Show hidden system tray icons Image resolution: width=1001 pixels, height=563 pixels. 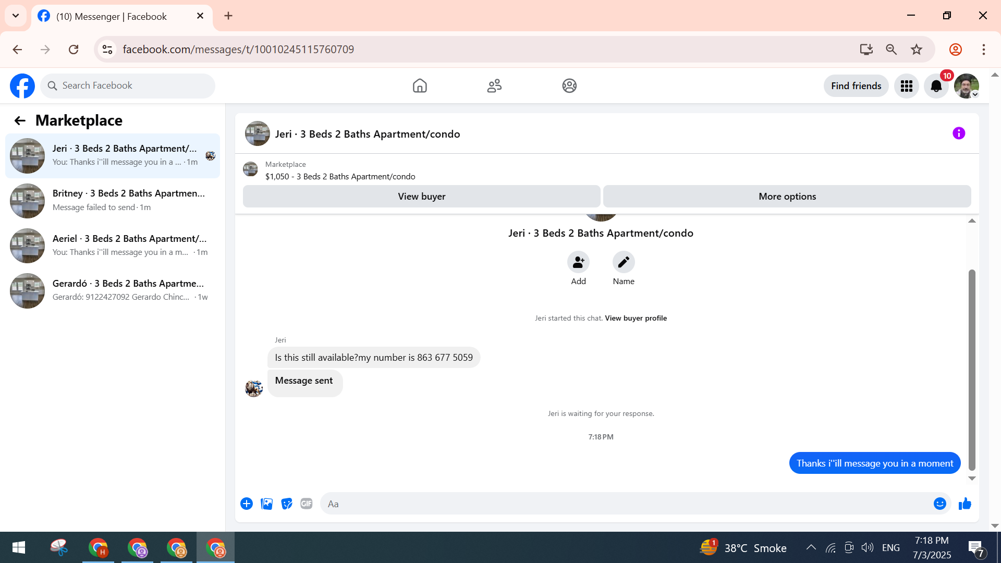811,547
